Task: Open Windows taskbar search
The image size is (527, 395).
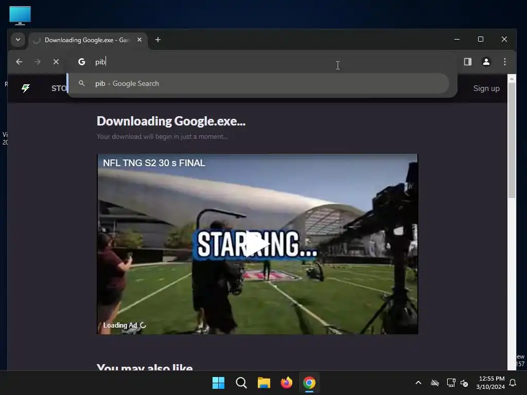Action: coord(241,383)
